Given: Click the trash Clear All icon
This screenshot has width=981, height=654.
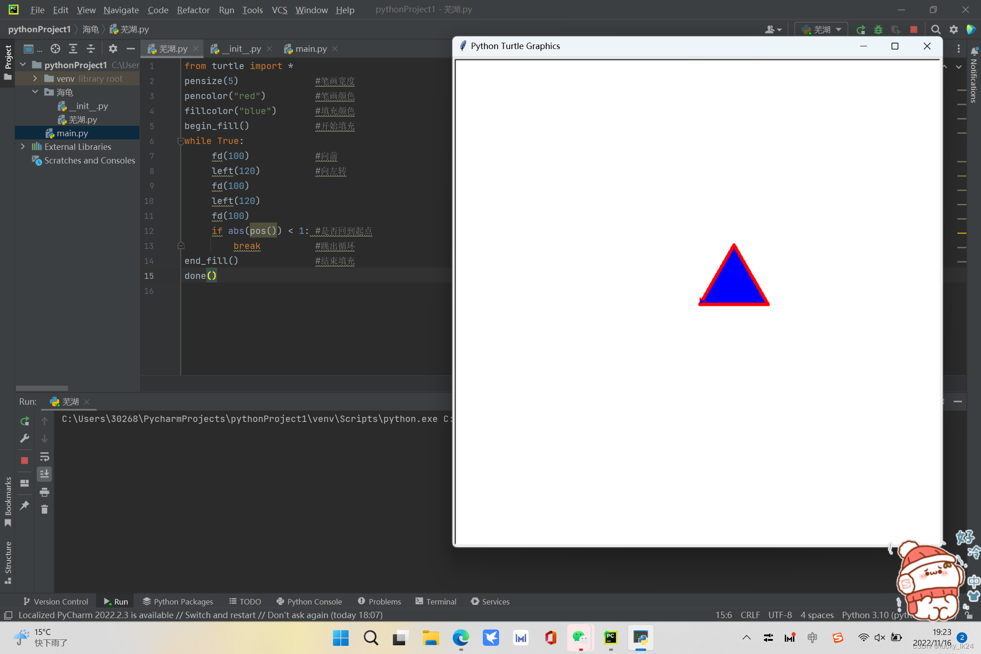Looking at the screenshot, I should click(x=45, y=510).
